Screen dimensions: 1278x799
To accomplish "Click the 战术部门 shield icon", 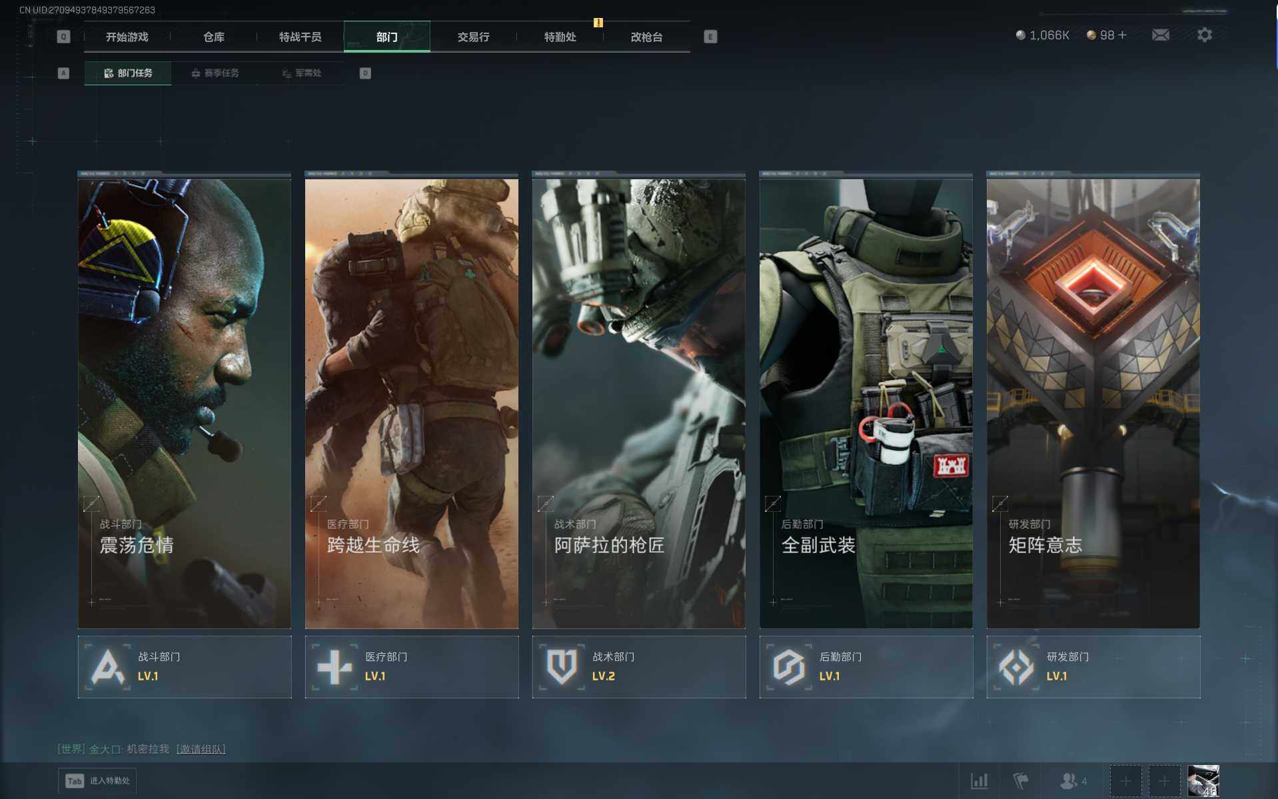I will pos(562,667).
